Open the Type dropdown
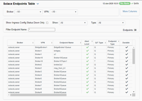The height and width of the screenshot is (101, 142). pyautogui.click(x=111, y=23)
